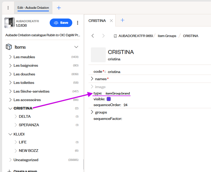Collapse the CRISTINA tree group
The width and height of the screenshot is (211, 172).
10,108
